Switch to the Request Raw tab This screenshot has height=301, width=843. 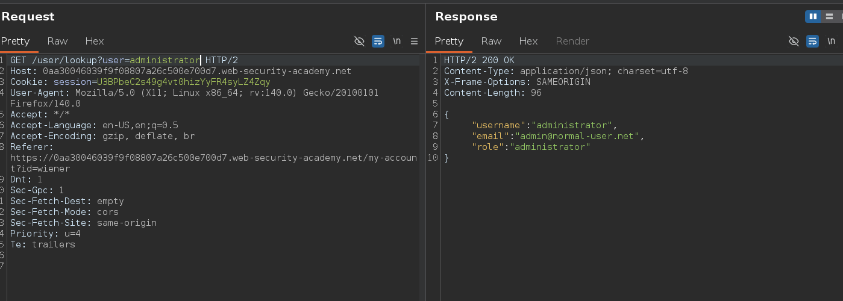click(58, 41)
